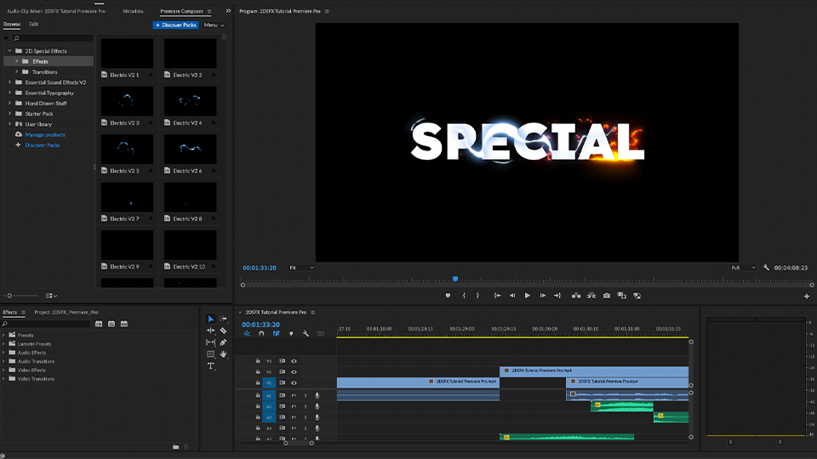The image size is (817, 459).
Task: Select the Razor tool
Action: pyautogui.click(x=223, y=331)
